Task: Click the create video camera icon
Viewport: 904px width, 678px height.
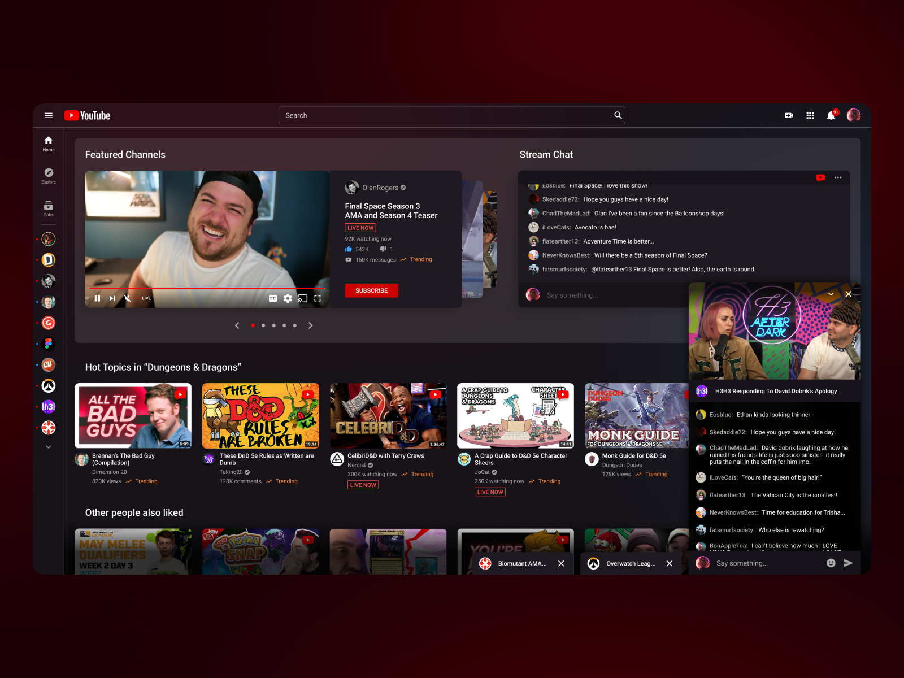Action: pyautogui.click(x=789, y=115)
